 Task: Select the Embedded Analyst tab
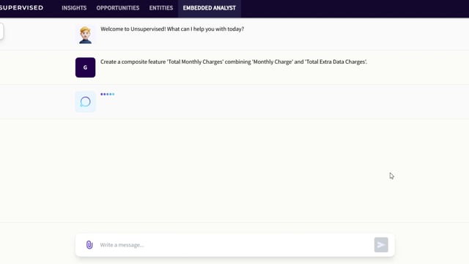tap(210, 8)
